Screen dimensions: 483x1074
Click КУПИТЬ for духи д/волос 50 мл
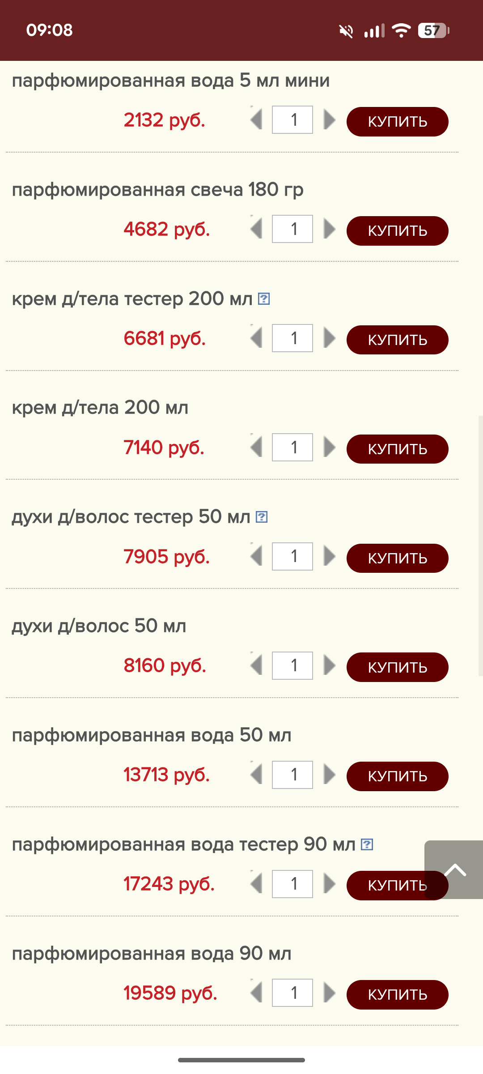[x=397, y=667]
